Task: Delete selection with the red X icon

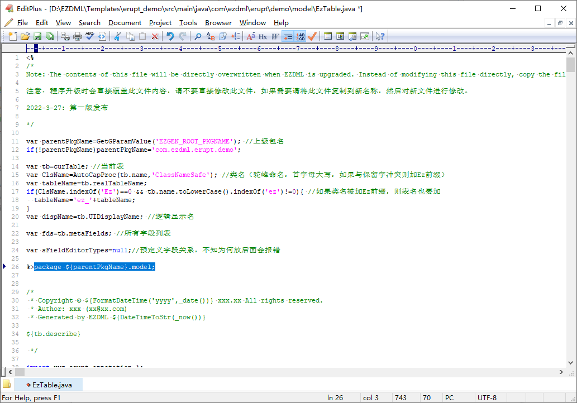Action: 155,36
